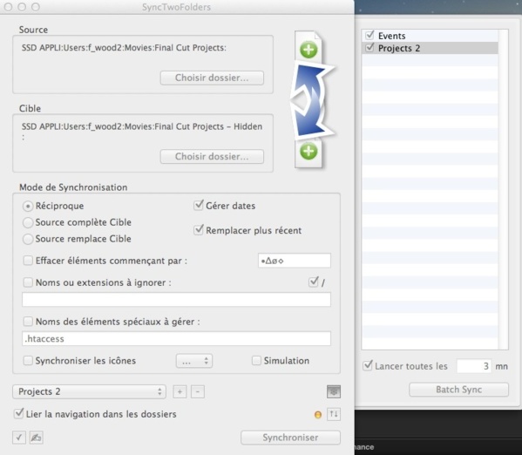Enable Effacer éléments commençant par

(x=28, y=260)
